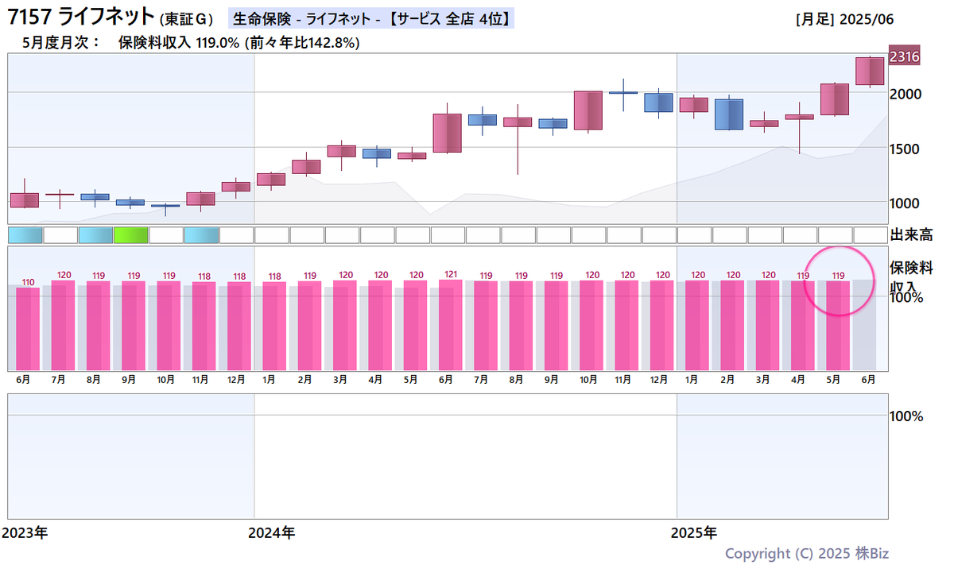Viewport: 954px width, 565px height.
Task: Click the 100% label in the empty lower panel
Action: coord(907,416)
